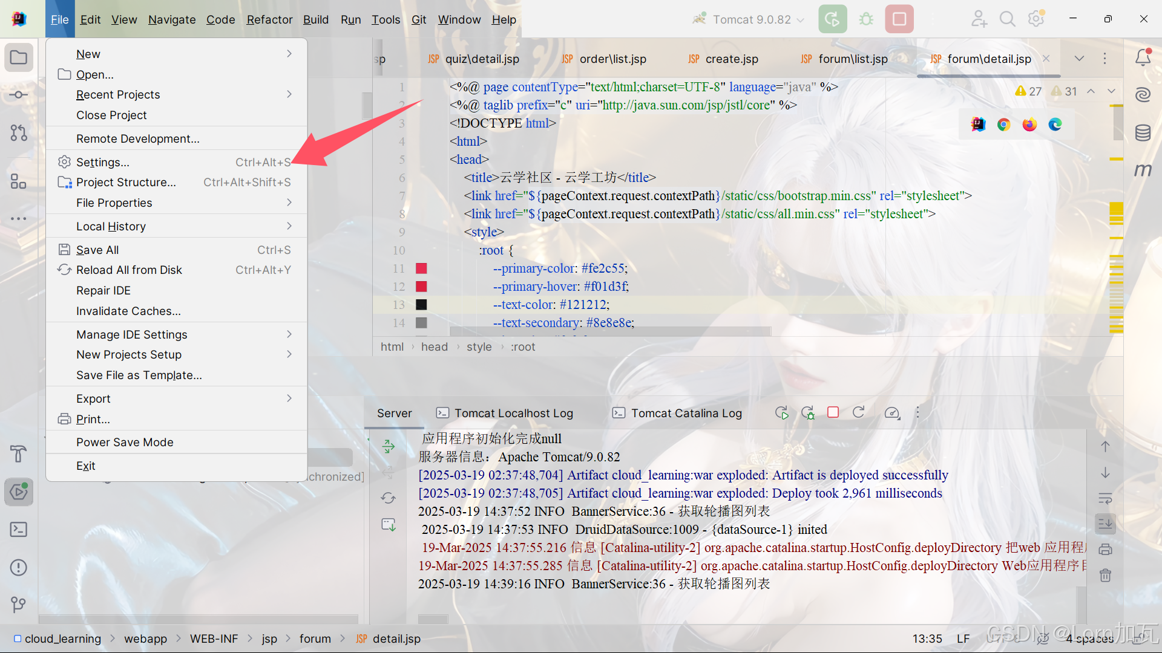Open the Database panel on the right sidebar
This screenshot has height=653, width=1162.
pos(1143,132)
